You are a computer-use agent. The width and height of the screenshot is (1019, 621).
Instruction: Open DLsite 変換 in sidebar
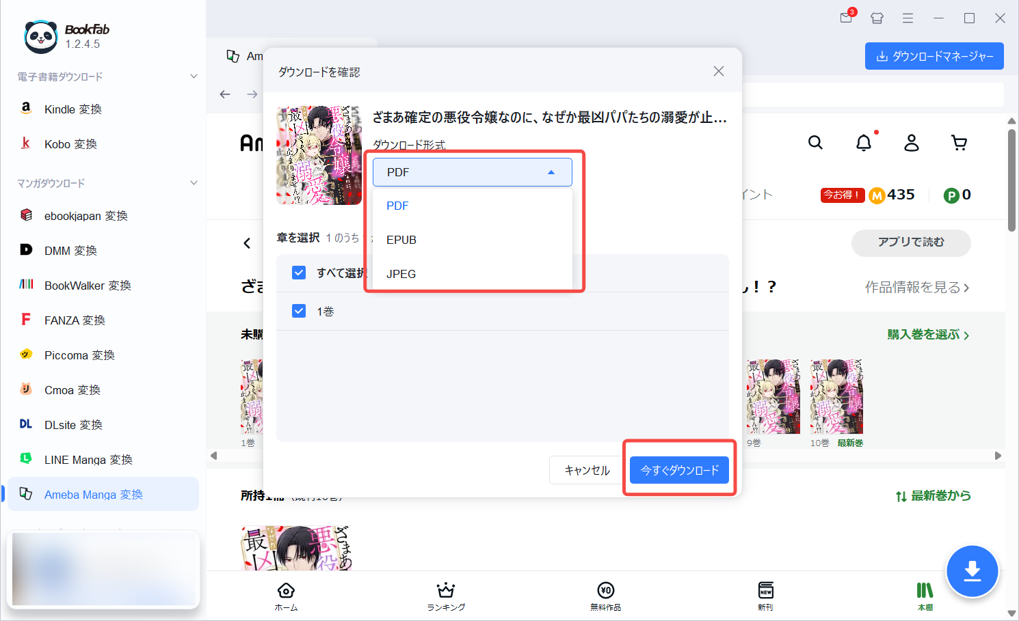103,425
